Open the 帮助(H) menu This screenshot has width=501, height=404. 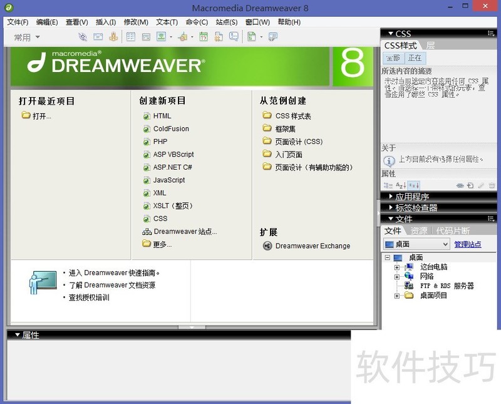(289, 22)
